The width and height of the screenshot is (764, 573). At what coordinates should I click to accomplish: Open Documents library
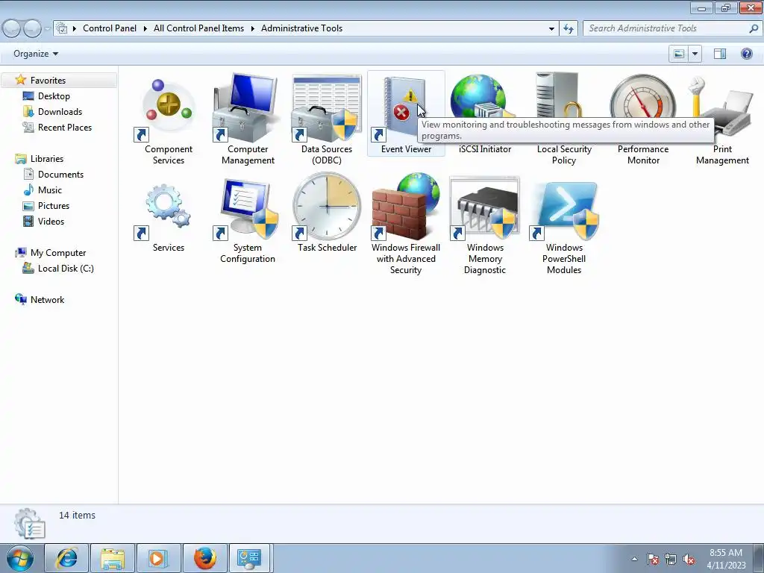(x=60, y=175)
